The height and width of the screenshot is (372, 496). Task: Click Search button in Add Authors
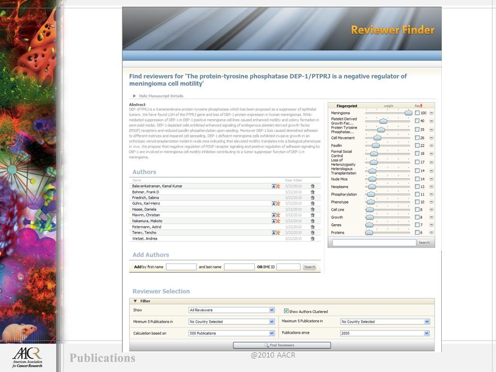coord(309,267)
